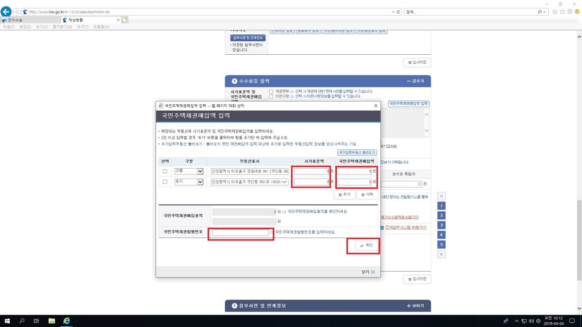This screenshot has width=582, height=327.
Task: Click the browser address bar URL
Action: coord(69,12)
